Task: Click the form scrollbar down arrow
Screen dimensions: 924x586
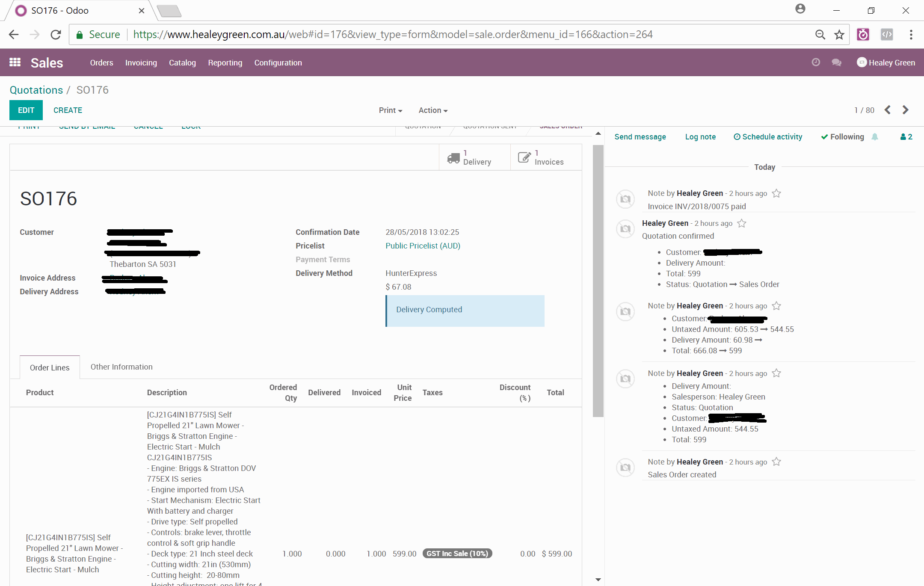Action: click(598, 580)
